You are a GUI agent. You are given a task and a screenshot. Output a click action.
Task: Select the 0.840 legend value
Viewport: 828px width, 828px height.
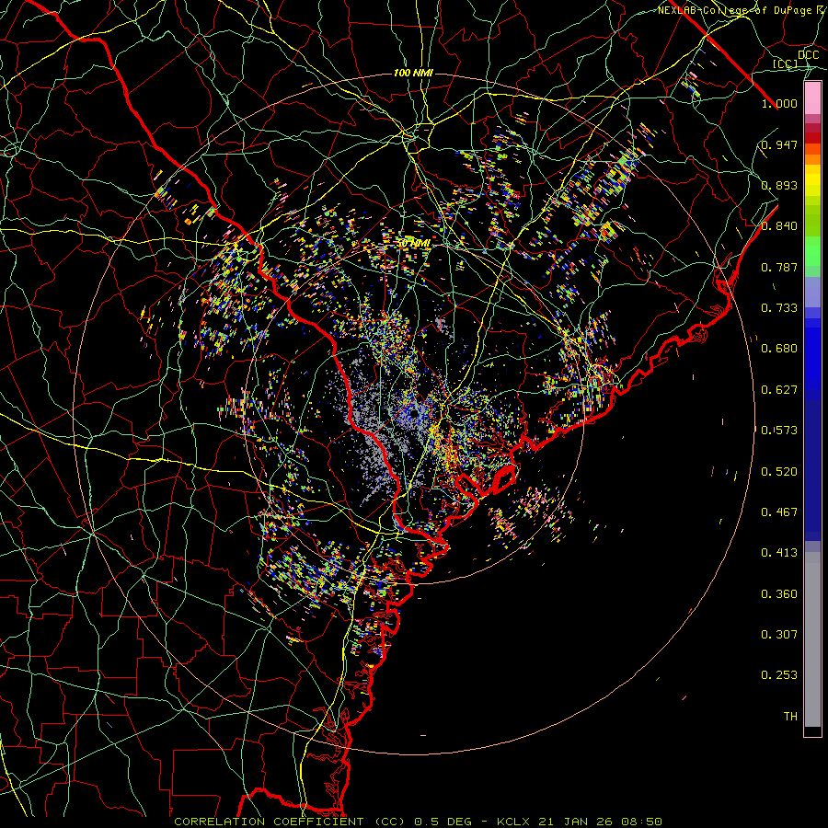(779, 226)
